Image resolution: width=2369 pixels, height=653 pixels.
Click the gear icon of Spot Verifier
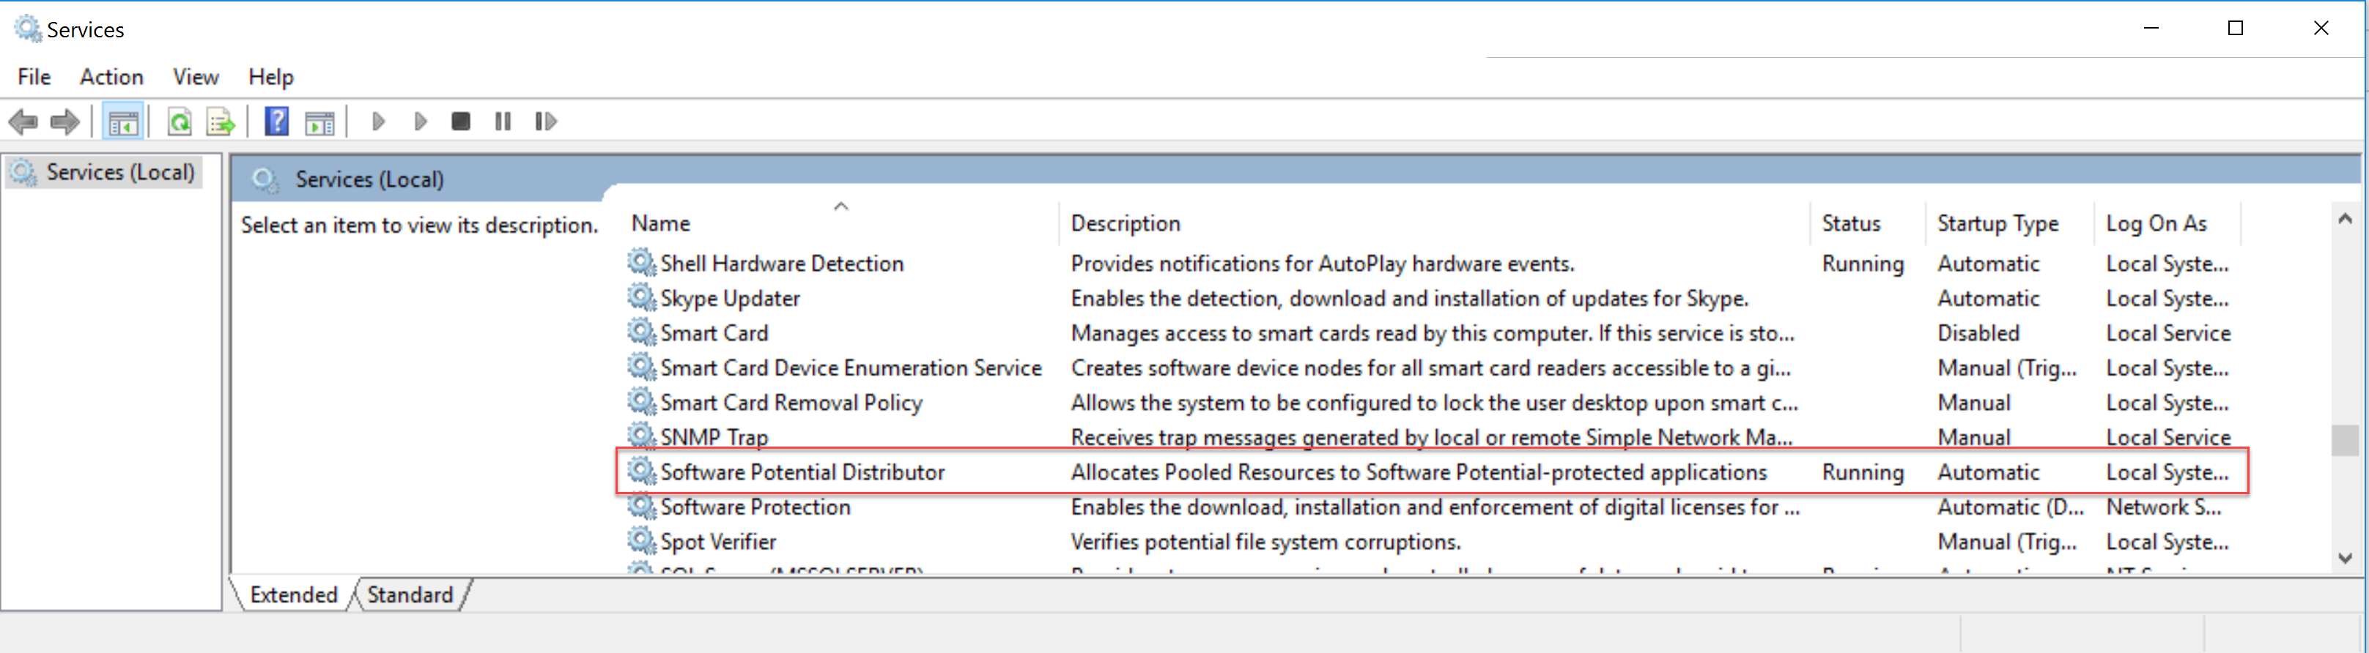(641, 541)
